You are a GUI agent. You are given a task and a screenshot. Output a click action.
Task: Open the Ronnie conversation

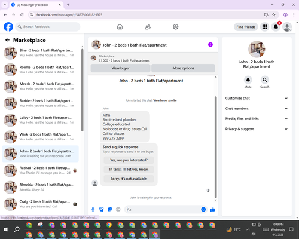[41, 69]
